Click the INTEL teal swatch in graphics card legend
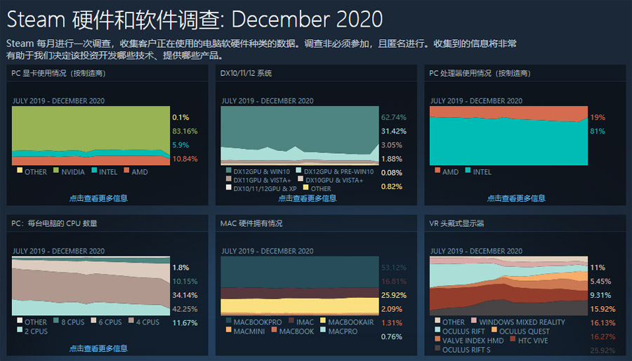Screen dimensions: 632x361 coord(94,170)
